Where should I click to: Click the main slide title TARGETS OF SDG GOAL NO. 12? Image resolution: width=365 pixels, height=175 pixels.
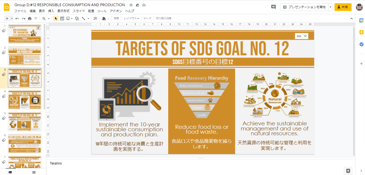point(202,49)
